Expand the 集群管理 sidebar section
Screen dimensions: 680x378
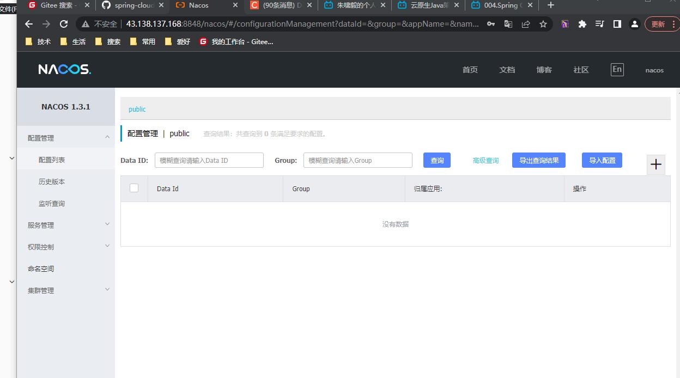66,290
